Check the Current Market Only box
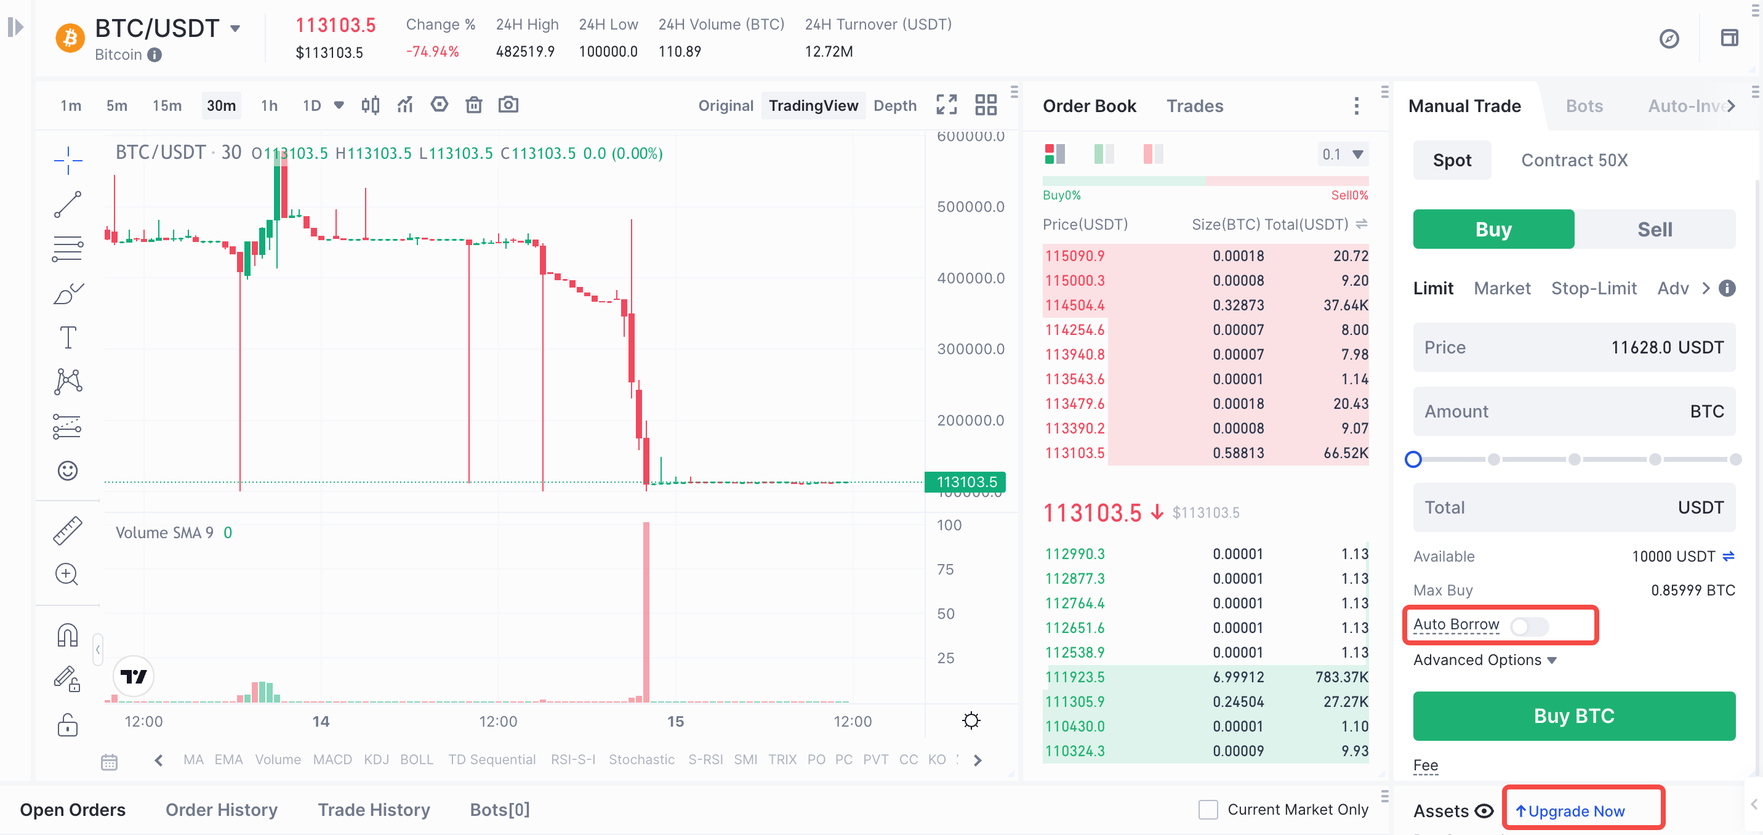This screenshot has height=835, width=1763. point(1208,810)
